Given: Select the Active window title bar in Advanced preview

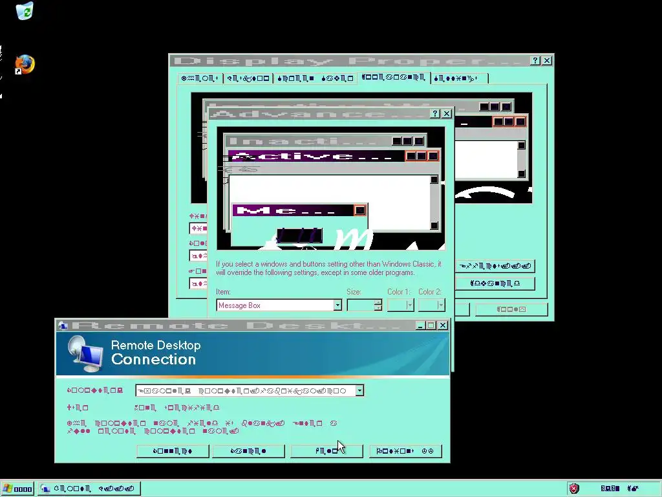Looking at the screenshot, I should click(317, 156).
